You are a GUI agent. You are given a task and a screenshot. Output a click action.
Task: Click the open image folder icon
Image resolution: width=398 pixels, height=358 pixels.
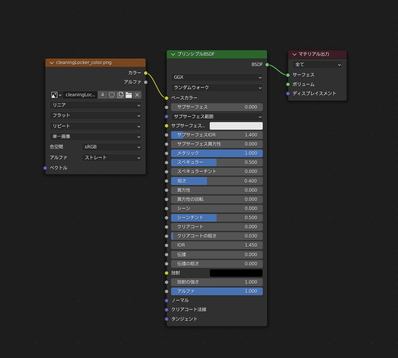click(x=129, y=95)
